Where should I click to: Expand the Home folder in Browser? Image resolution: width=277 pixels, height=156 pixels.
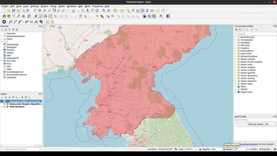pyautogui.click(x=2, y=39)
